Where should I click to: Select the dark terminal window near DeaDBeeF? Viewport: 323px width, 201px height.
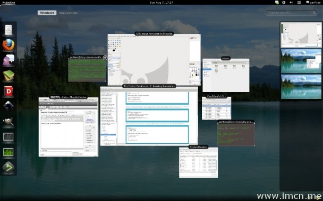point(236,134)
